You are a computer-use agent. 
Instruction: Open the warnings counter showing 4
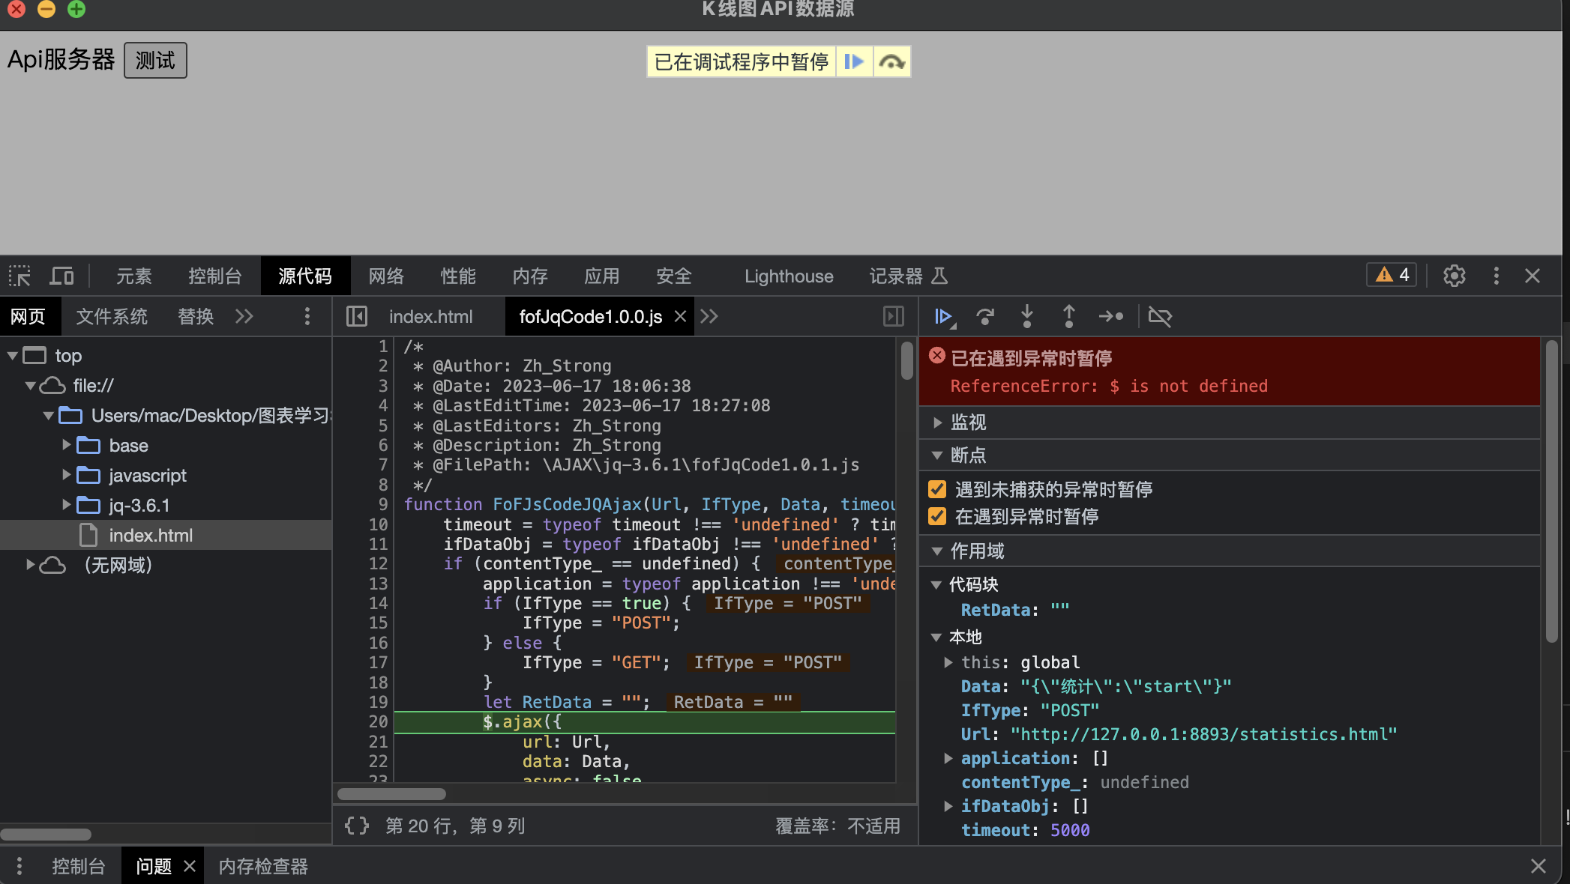coord(1392,275)
